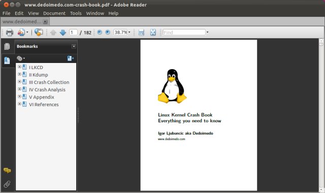Viewport: 325px width, 193px height.
Task: Open the Edit menu
Action: click(x=19, y=13)
